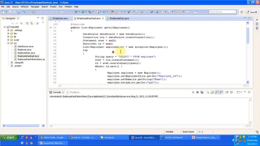Open the Refactor menu
Image resolution: width=260 pixels, height=146 pixels.
[24, 6]
